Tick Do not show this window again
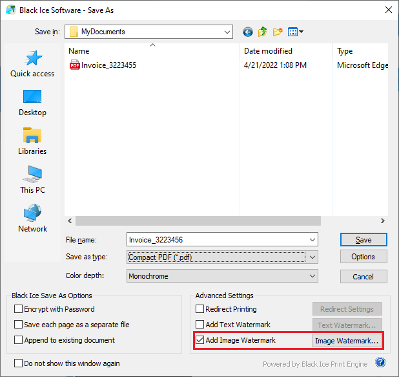The image size is (399, 377). 19,363
